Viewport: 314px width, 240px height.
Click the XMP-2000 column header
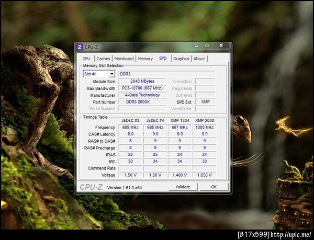point(205,121)
